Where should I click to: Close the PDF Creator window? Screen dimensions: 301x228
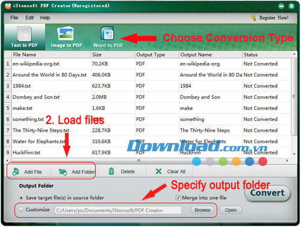pos(291,6)
